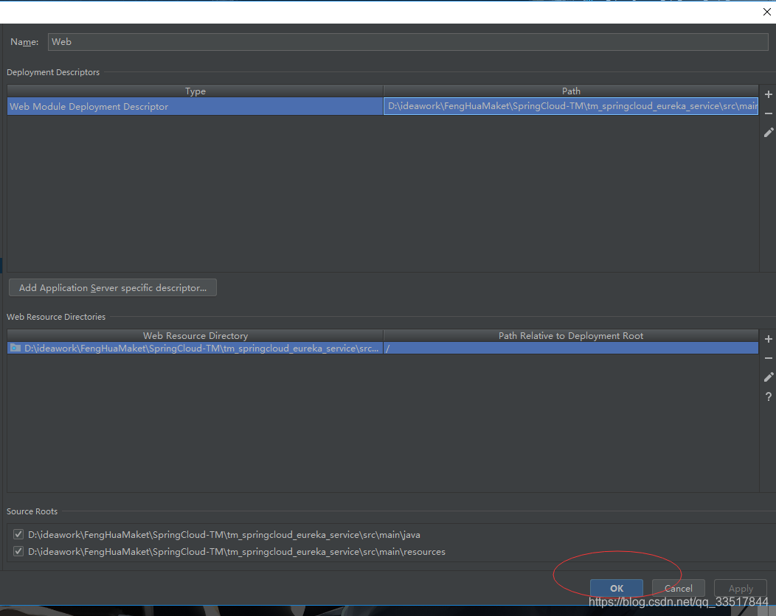The height and width of the screenshot is (616, 776).
Task: Click the folder icon in the resource directory row
Action: (x=16, y=348)
